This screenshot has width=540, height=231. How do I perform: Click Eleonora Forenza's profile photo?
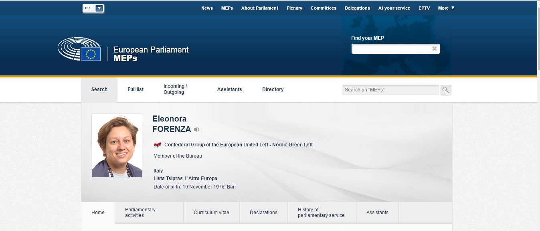pyautogui.click(x=117, y=146)
